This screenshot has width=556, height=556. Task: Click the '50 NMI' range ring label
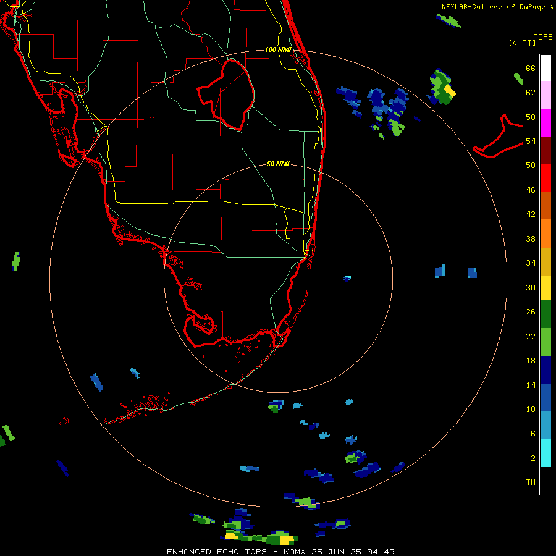click(x=278, y=164)
